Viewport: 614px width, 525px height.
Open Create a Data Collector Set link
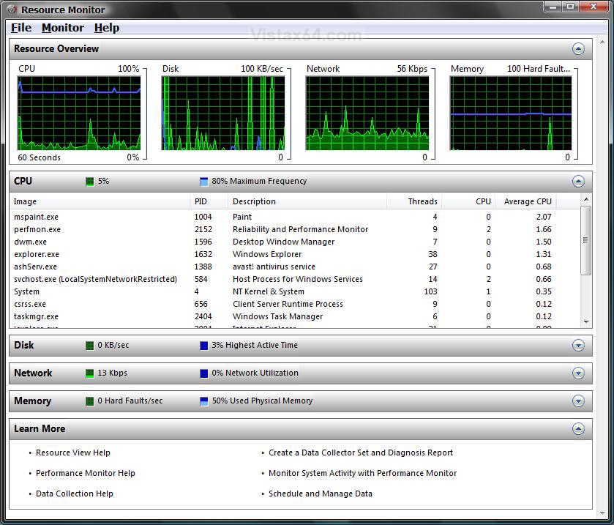361,453
